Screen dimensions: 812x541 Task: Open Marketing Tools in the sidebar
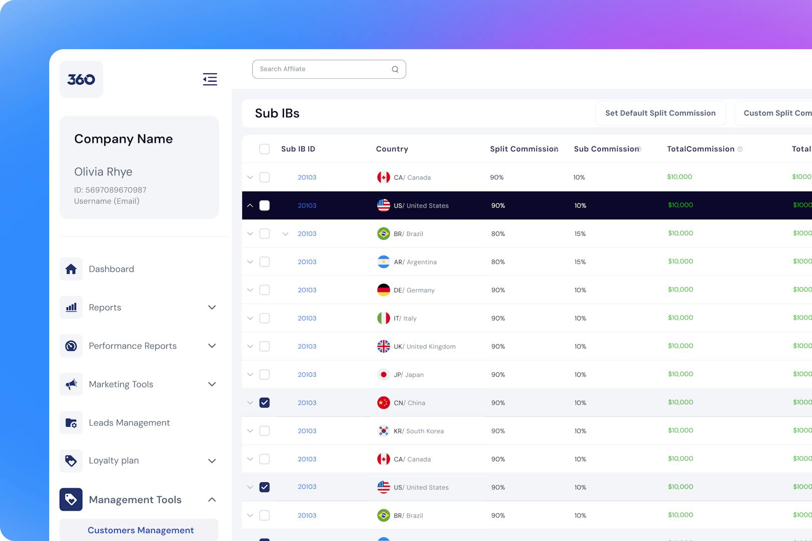point(121,384)
